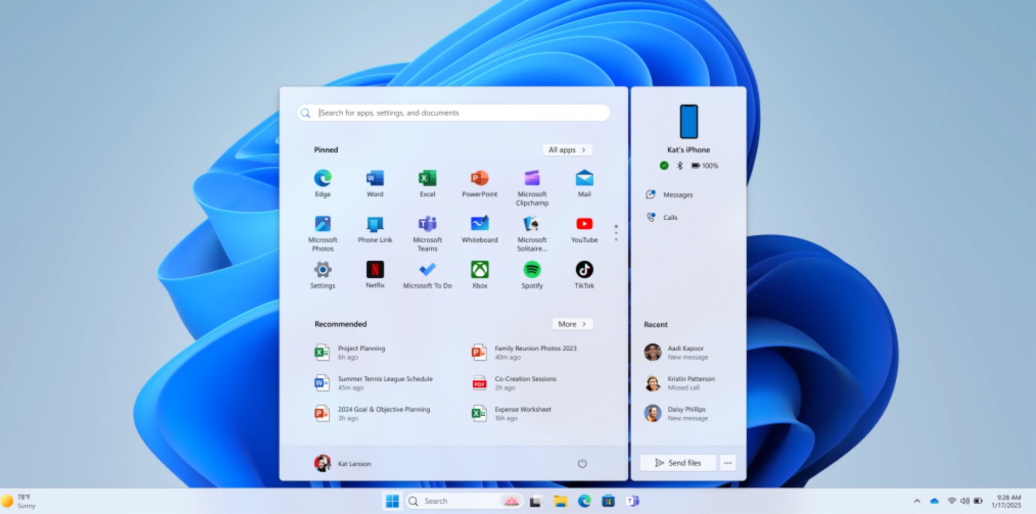Click the Windows Start button on taskbar
Image resolution: width=1036 pixels, height=514 pixels.
point(392,501)
